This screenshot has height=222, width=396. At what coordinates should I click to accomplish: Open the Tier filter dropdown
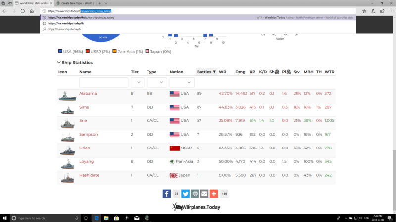[x=137, y=82]
